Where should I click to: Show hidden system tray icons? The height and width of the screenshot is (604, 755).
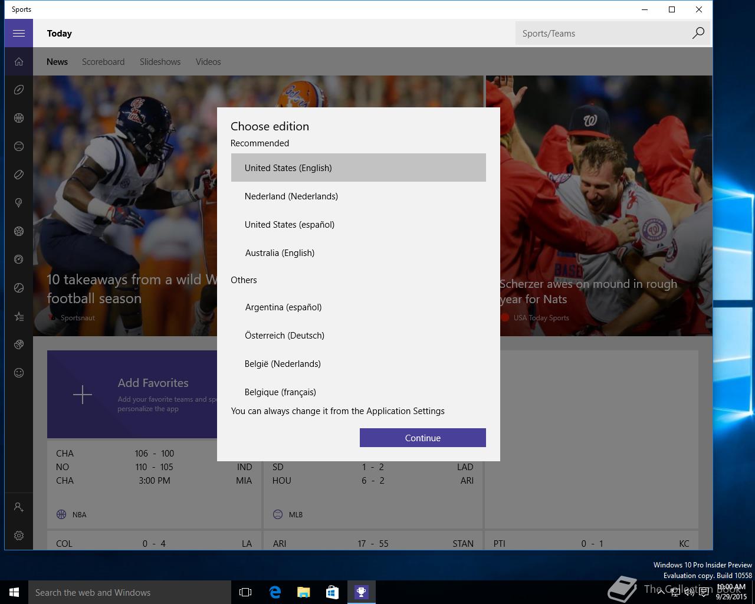point(661,592)
